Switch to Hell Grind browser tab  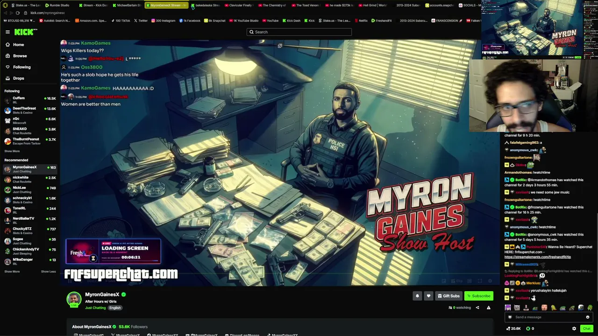373,5
